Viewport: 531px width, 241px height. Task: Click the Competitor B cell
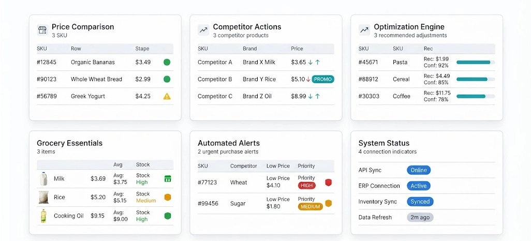215,79
